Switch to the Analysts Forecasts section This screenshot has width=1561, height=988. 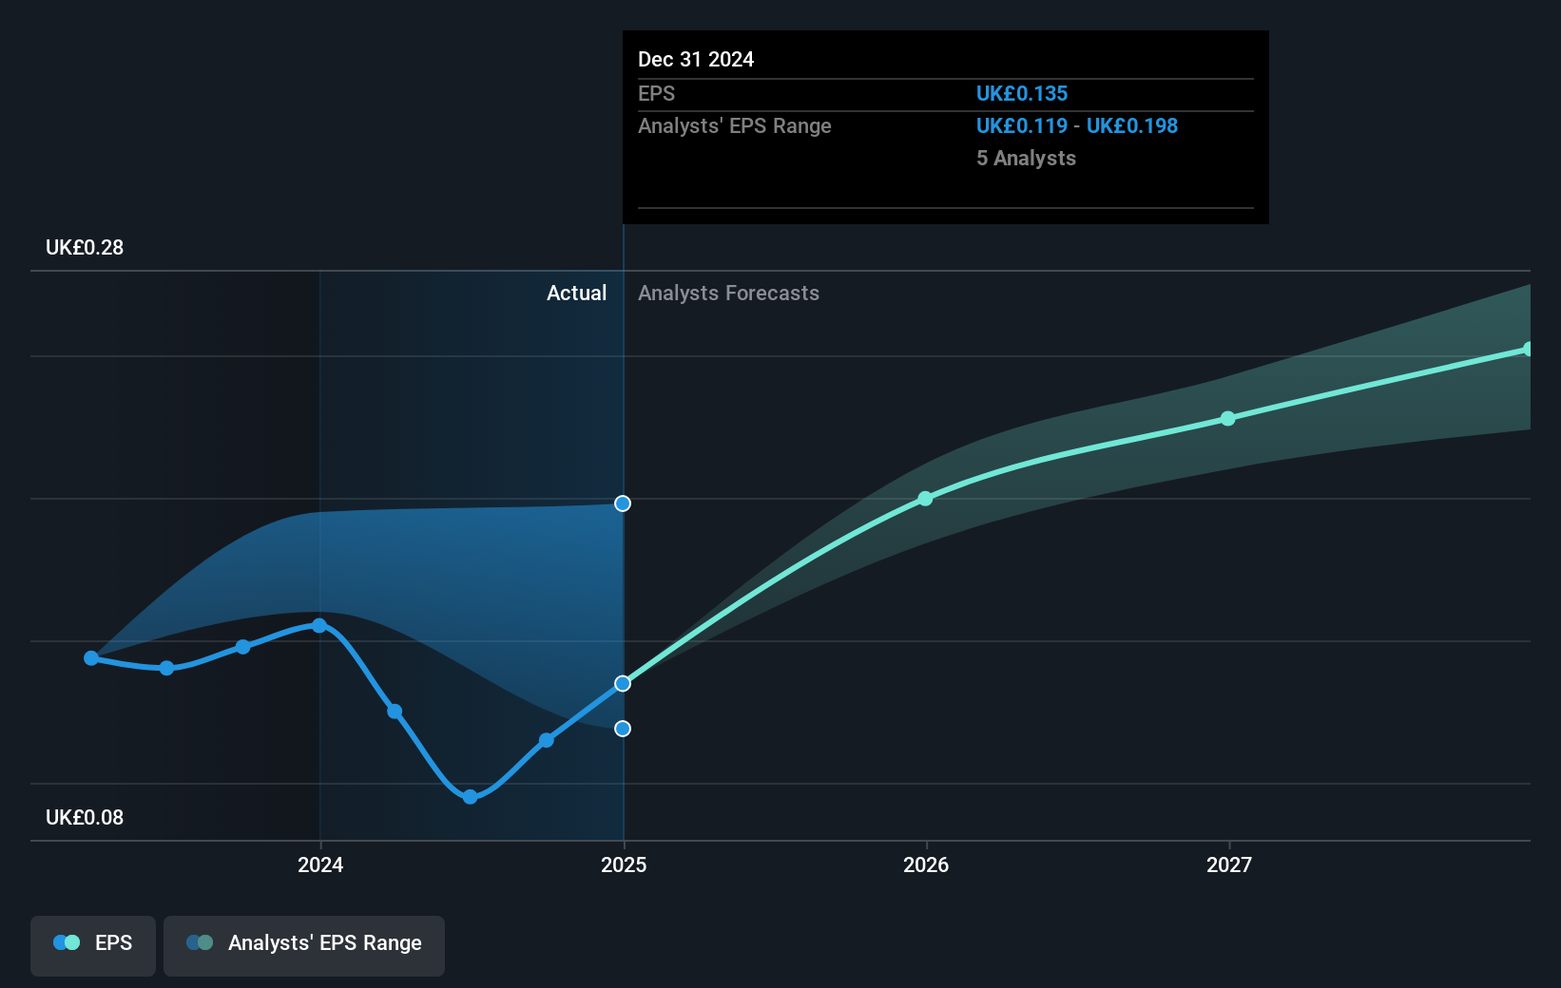pyautogui.click(x=728, y=293)
